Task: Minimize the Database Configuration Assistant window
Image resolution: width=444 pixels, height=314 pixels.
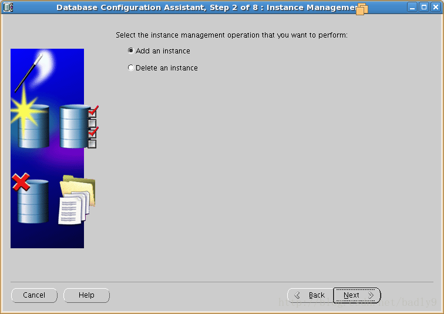Action: pos(412,8)
